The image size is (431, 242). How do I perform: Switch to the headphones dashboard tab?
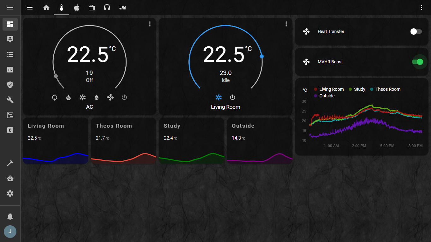point(107,8)
